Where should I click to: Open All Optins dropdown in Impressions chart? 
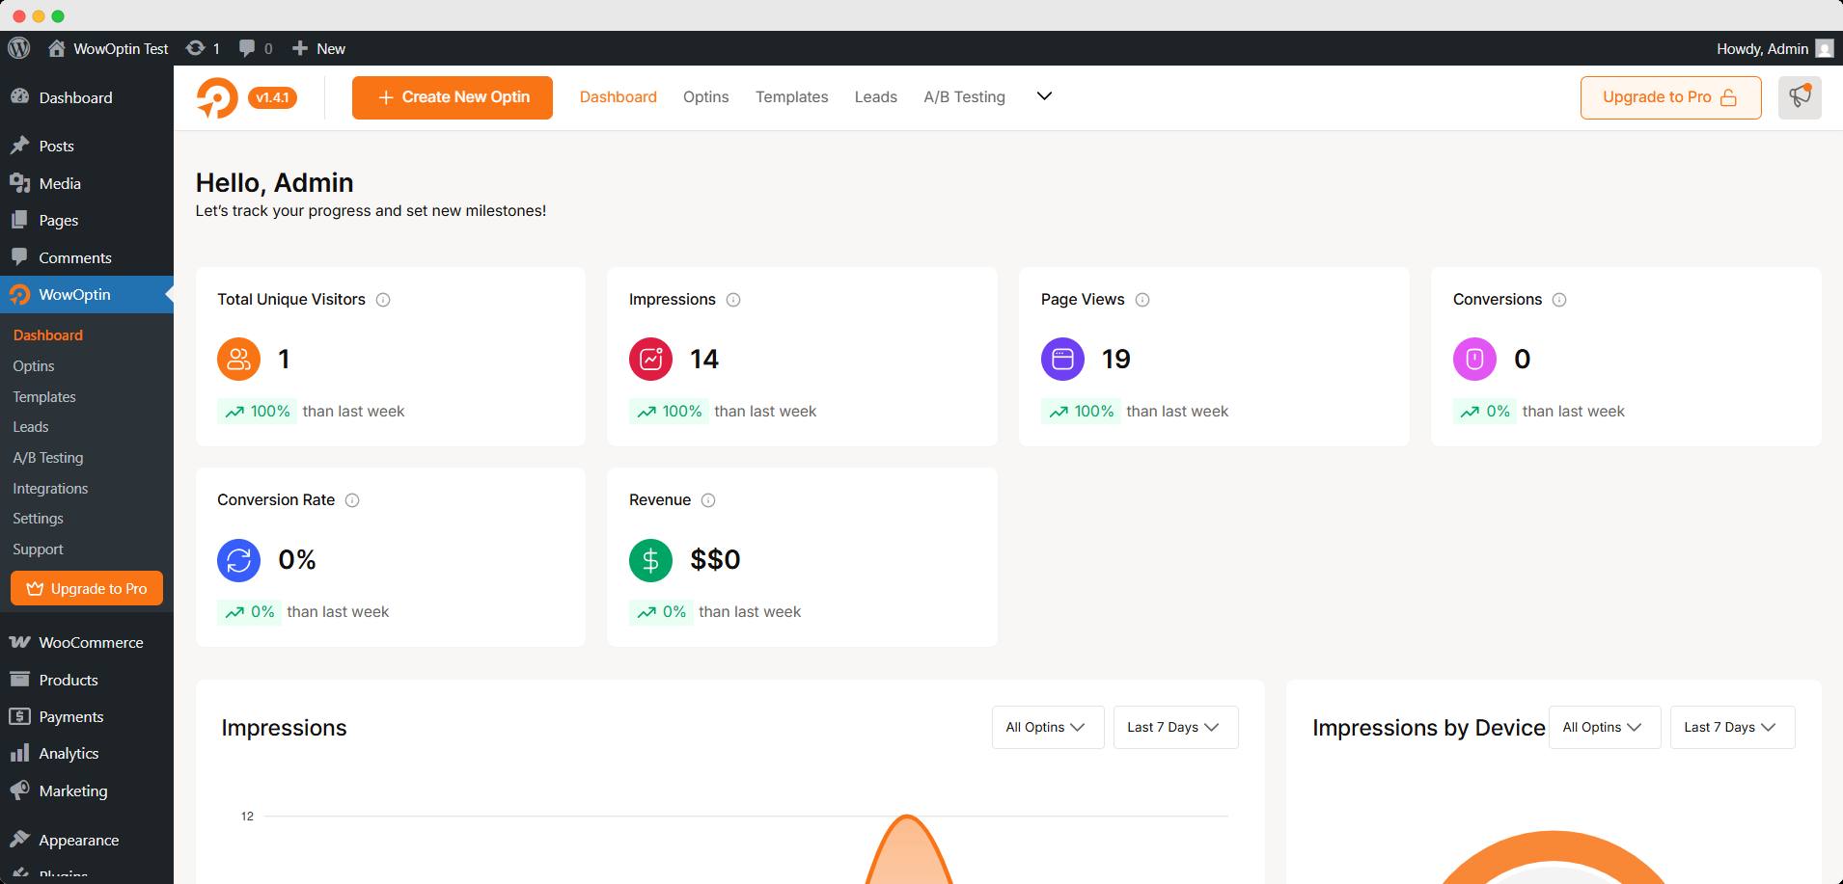tap(1048, 728)
